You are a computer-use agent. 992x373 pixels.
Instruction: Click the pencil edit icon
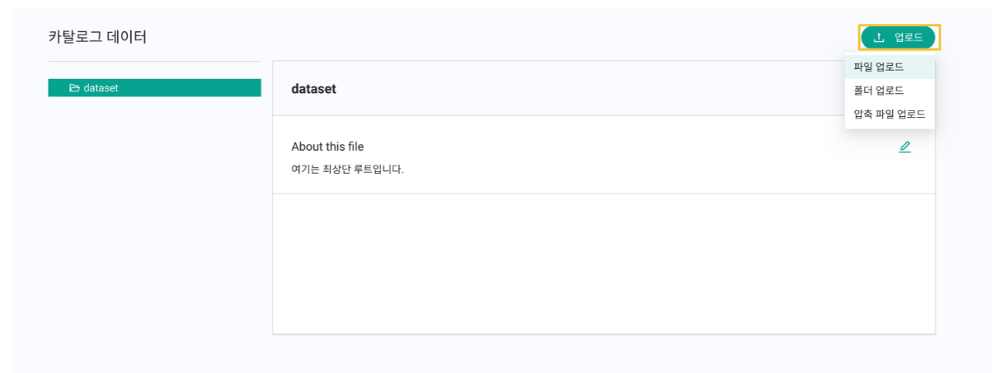(x=905, y=147)
